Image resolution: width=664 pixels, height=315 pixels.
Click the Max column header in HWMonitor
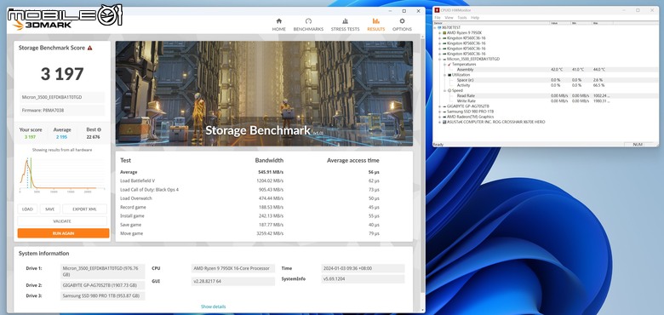603,23
